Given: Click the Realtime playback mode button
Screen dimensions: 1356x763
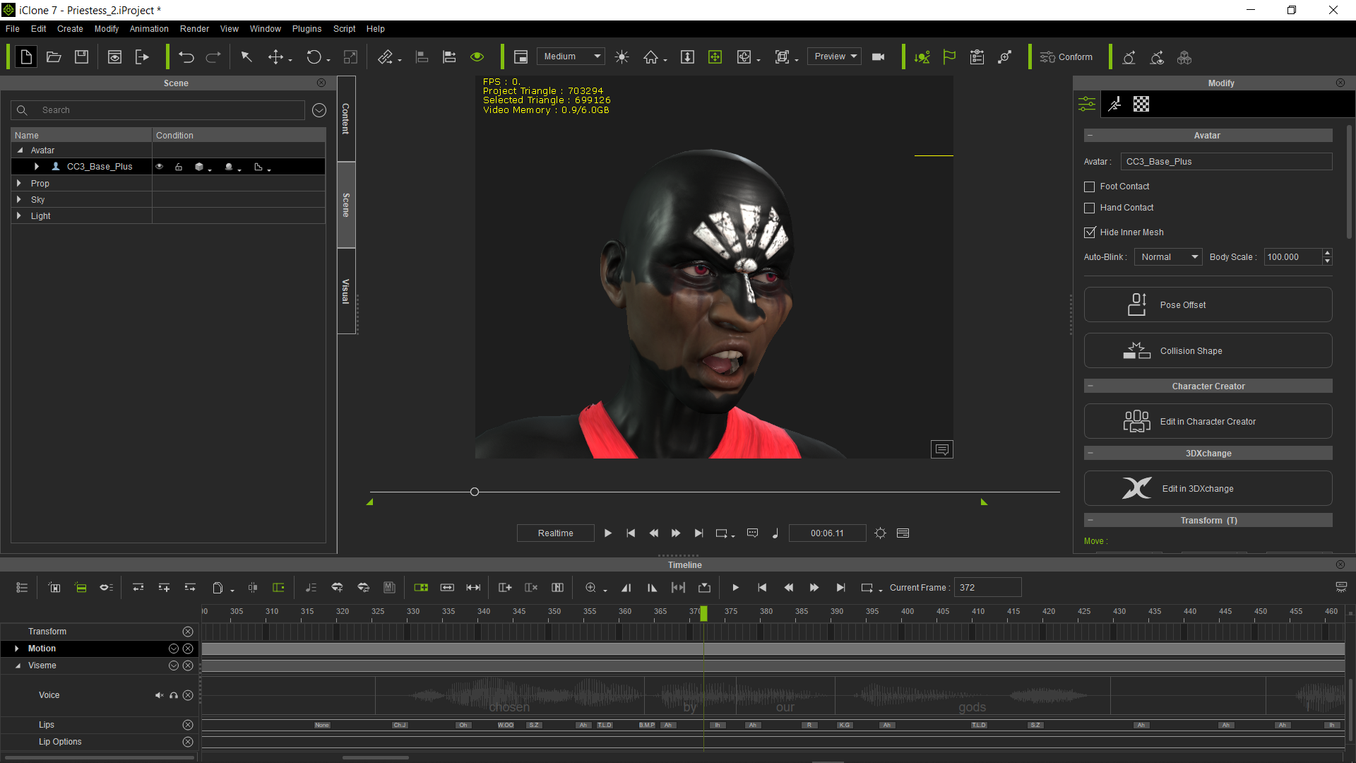Looking at the screenshot, I should pyautogui.click(x=555, y=533).
